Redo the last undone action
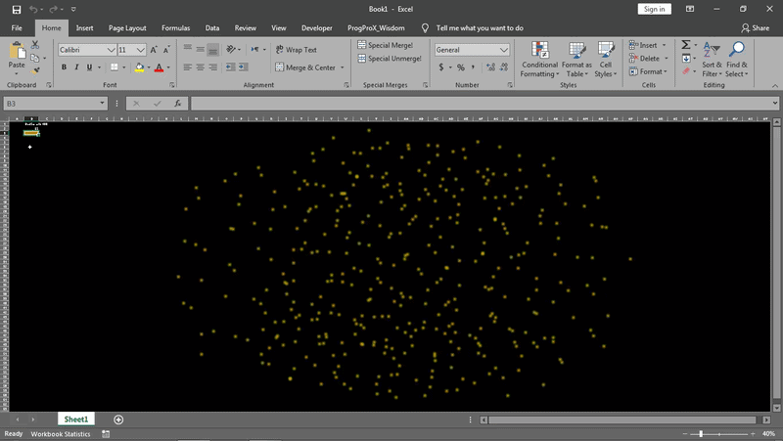The image size is (783, 441). pyautogui.click(x=53, y=9)
